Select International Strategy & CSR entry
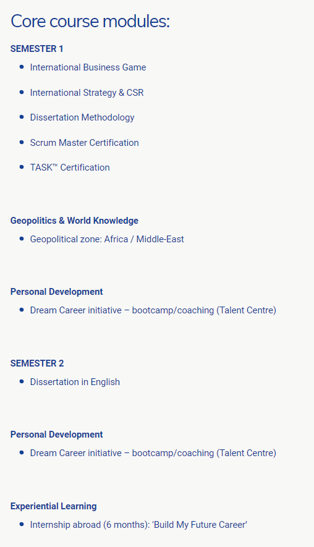This screenshot has height=547, width=314. (87, 93)
